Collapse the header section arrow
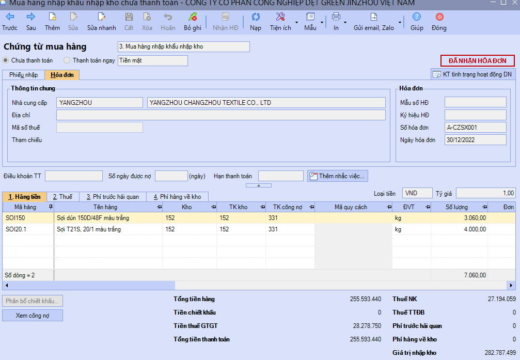 point(259,185)
